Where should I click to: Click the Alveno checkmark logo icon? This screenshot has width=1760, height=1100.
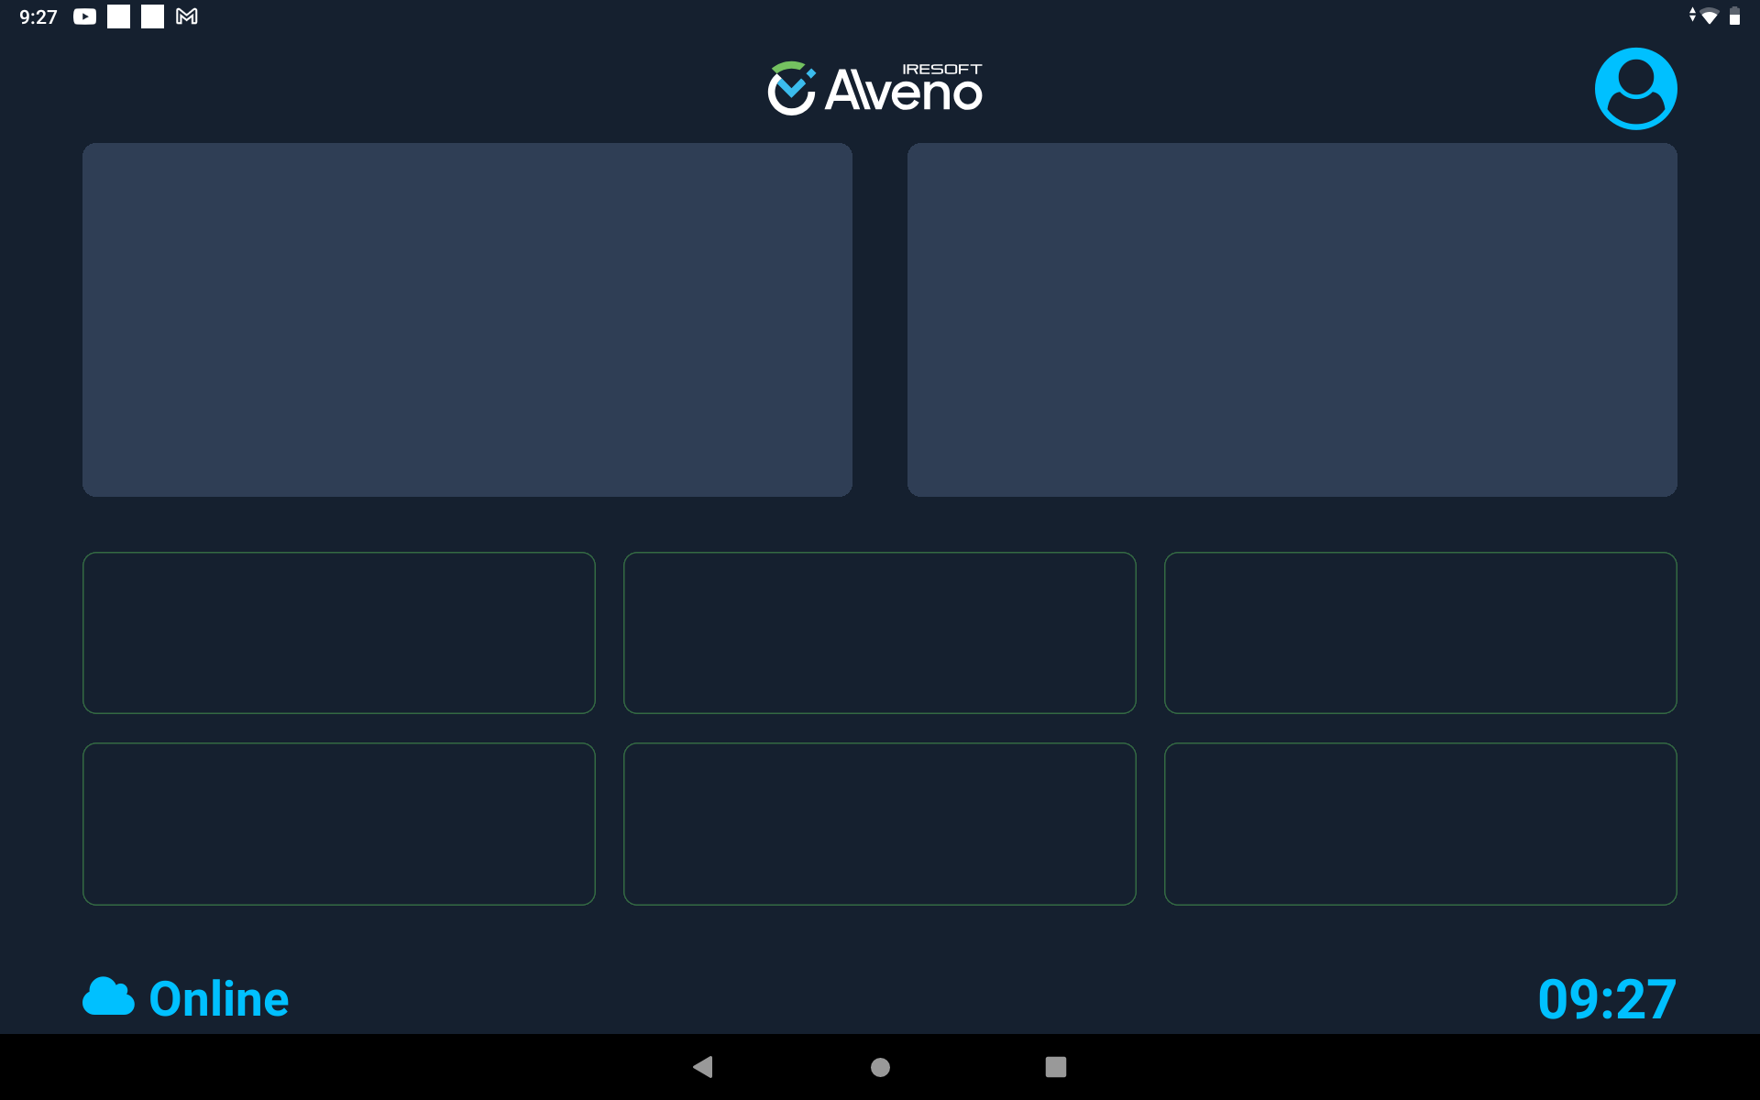pyautogui.click(x=791, y=90)
